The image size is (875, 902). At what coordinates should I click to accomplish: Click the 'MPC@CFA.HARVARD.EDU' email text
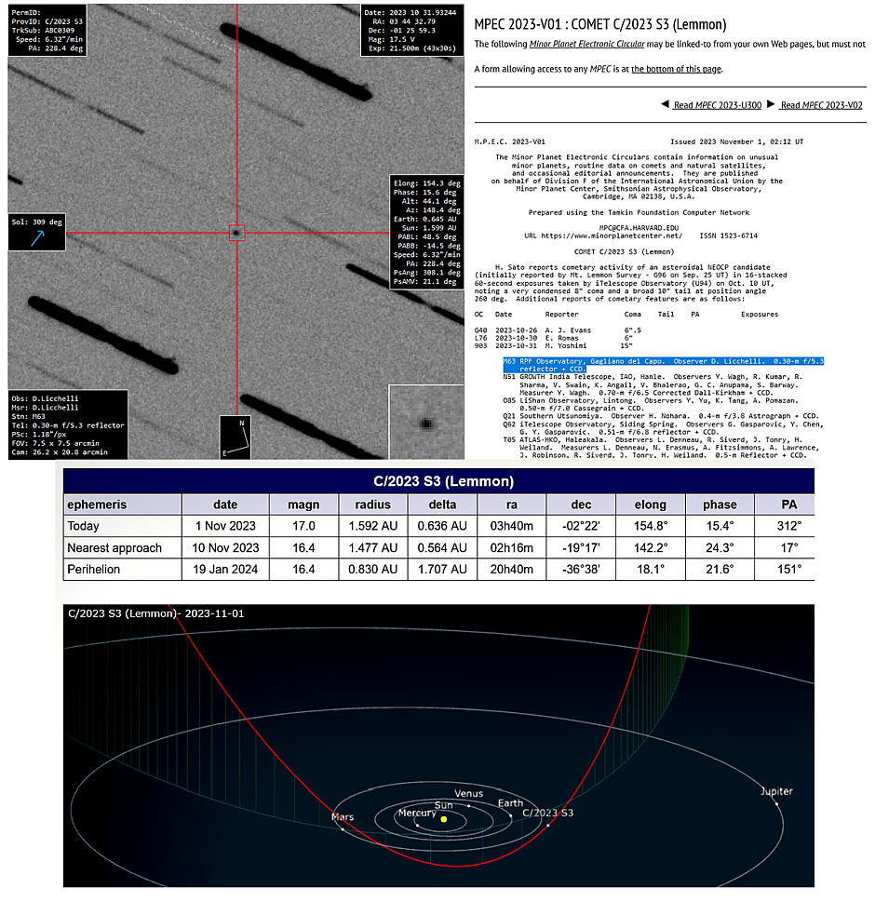tap(639, 228)
